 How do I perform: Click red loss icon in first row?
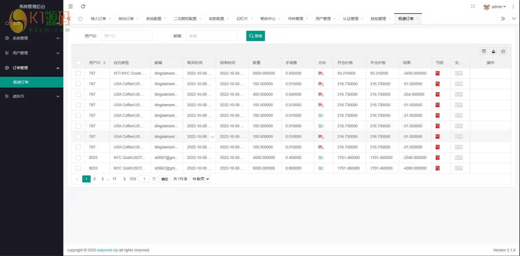(x=438, y=73)
